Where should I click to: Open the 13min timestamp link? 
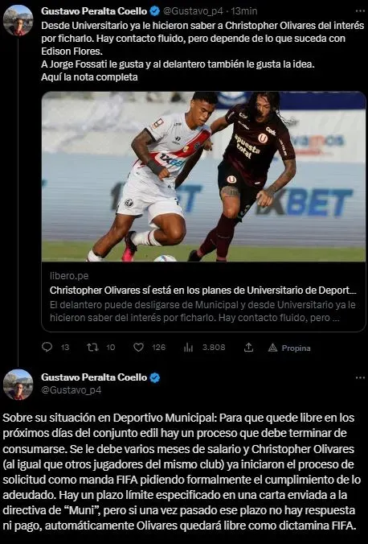pos(244,11)
